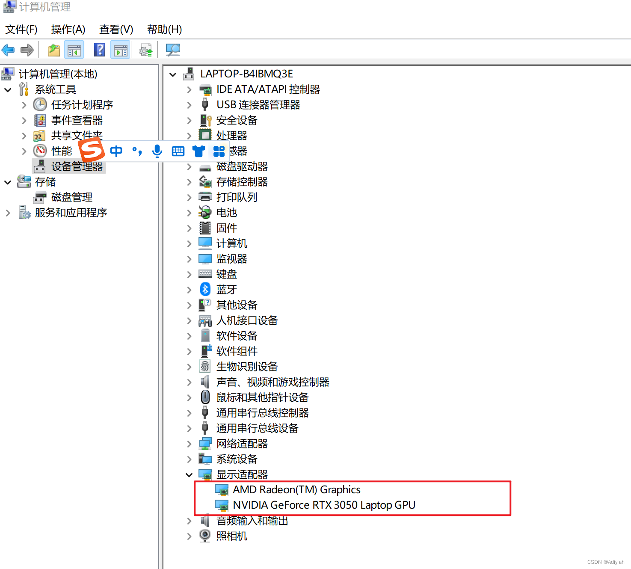Click the 打印队列 printer icon
Viewport: 631px width, 569px height.
click(205, 197)
